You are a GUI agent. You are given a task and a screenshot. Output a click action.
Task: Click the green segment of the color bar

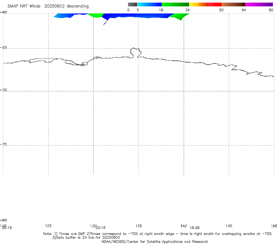pyautogui.click(x=175, y=5)
